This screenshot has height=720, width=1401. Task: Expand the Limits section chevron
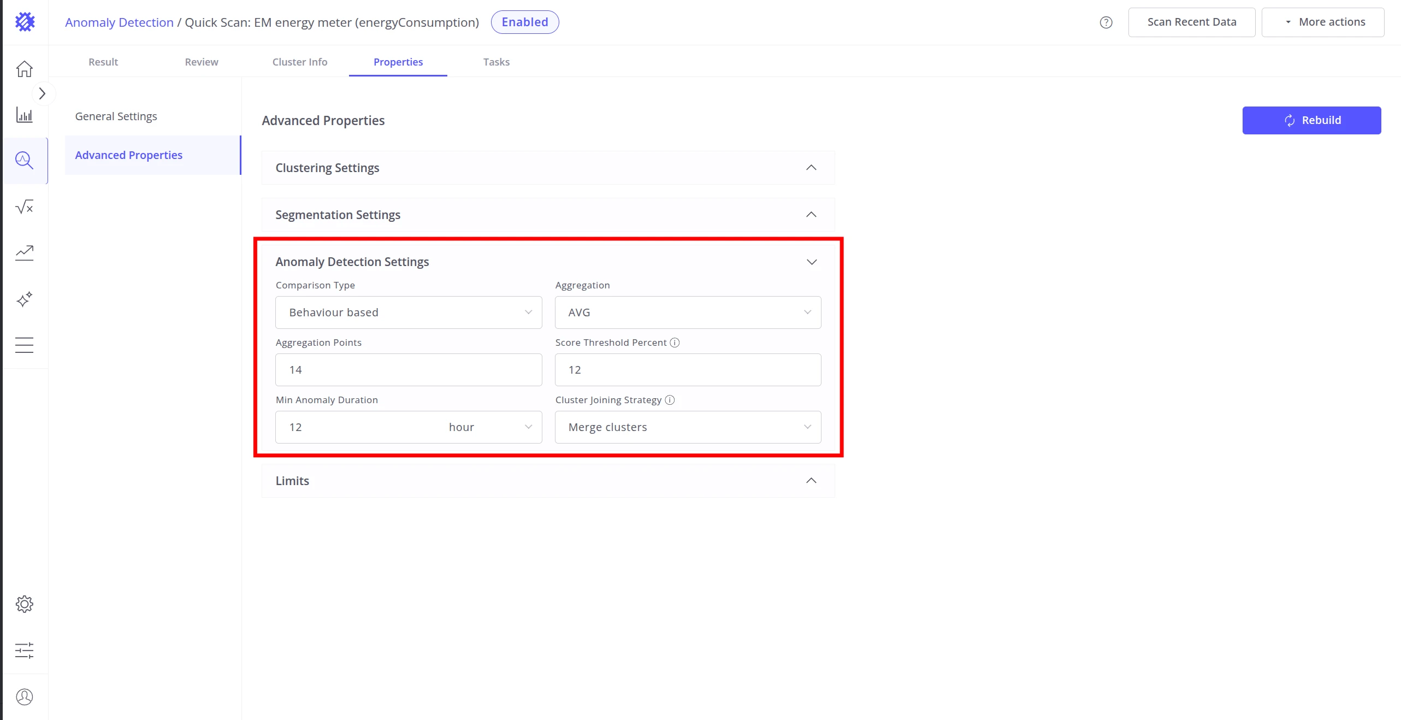[812, 481]
